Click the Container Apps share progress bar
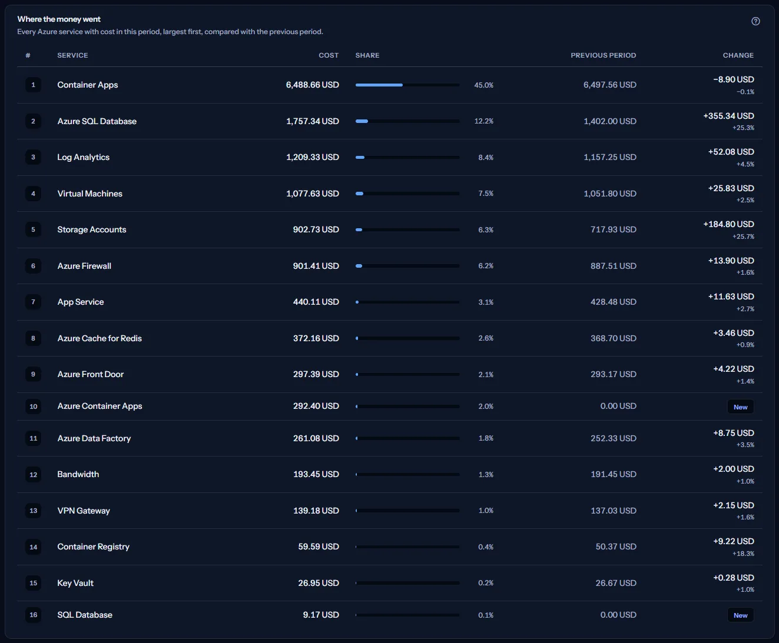Image resolution: width=779 pixels, height=643 pixels. coord(407,85)
